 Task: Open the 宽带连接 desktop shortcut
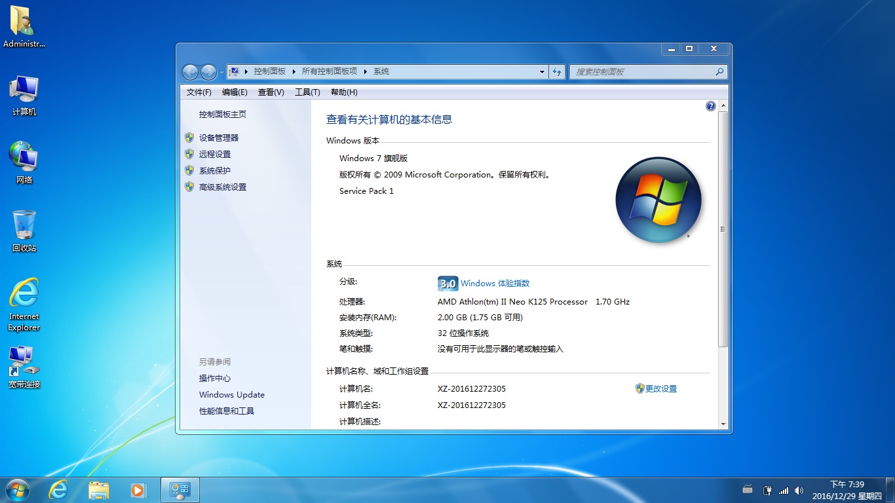click(x=24, y=367)
